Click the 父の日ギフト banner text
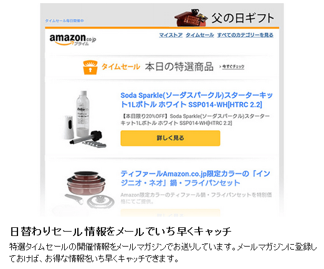This screenshot has width=324, height=269. [x=242, y=18]
